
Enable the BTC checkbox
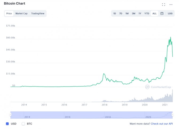[23, 124]
